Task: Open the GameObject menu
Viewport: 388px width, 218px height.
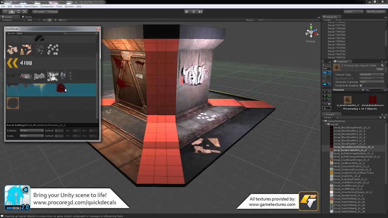Action: point(31,6)
